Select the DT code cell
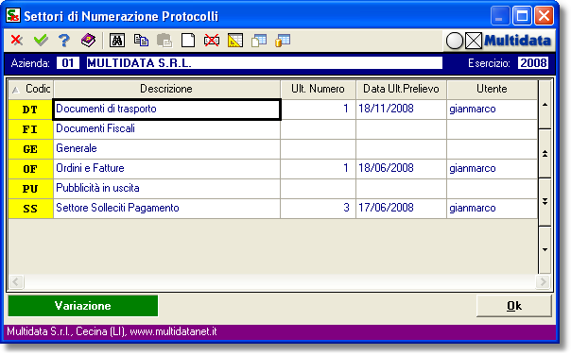 tap(30, 110)
